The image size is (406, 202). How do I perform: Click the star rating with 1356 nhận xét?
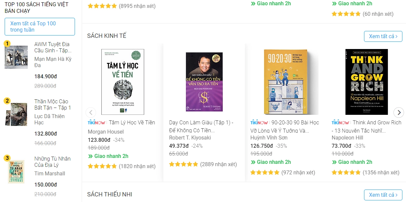tap(346, 172)
